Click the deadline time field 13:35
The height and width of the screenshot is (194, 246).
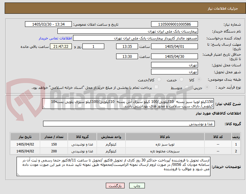127,46
